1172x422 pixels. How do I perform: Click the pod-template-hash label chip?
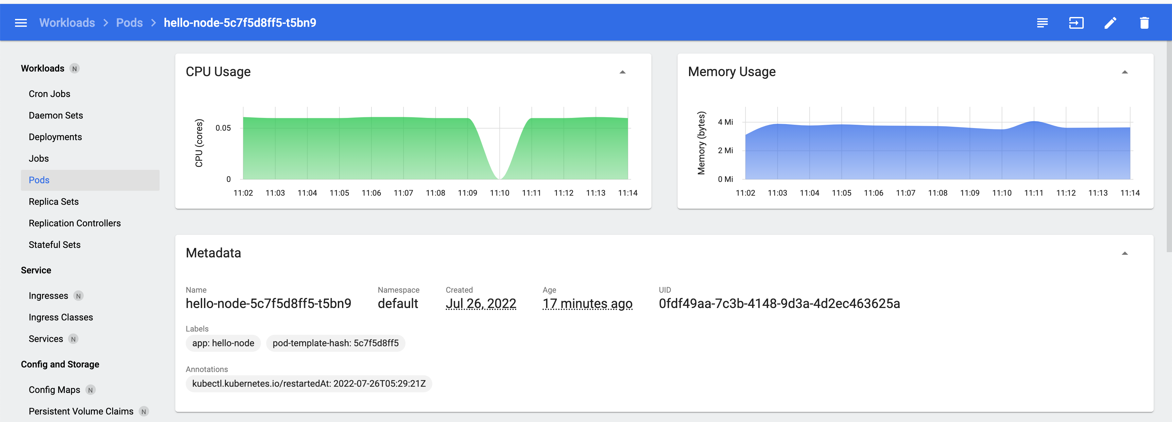335,343
